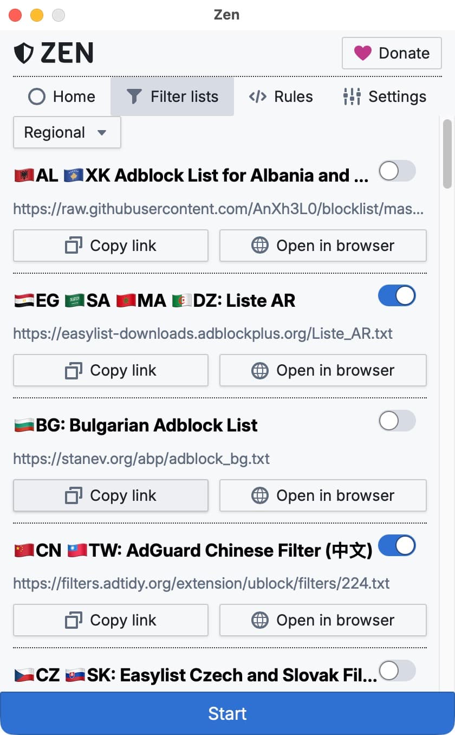Image resolution: width=455 pixels, height=735 pixels.
Task: Open the Liste AR URL in browser
Action: click(323, 370)
